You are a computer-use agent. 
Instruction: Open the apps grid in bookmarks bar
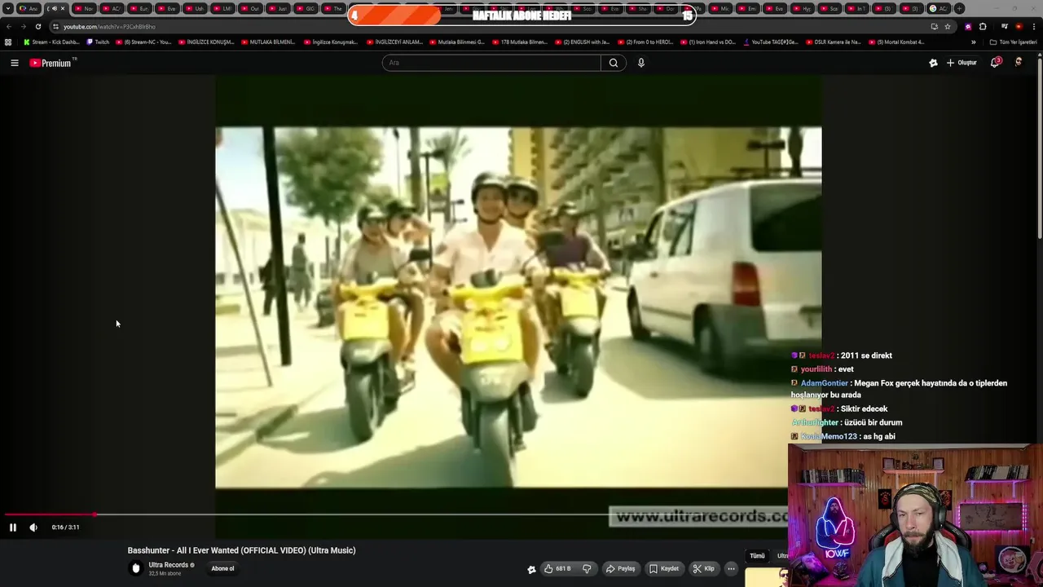(x=8, y=42)
